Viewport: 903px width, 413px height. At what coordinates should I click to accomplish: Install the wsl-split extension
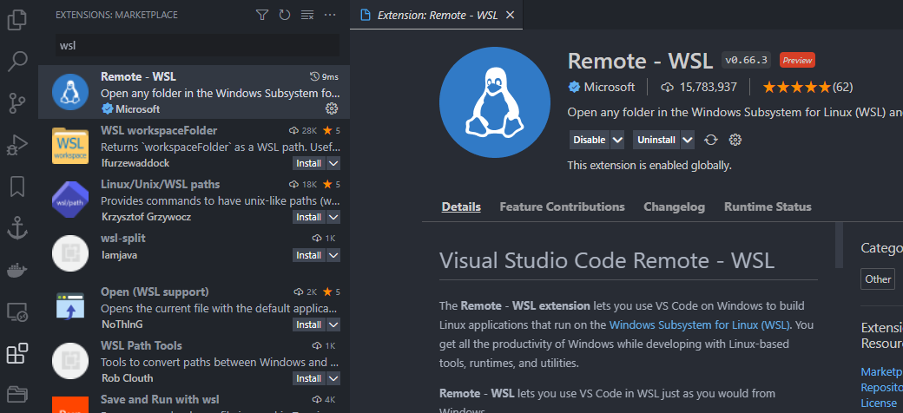tap(309, 255)
